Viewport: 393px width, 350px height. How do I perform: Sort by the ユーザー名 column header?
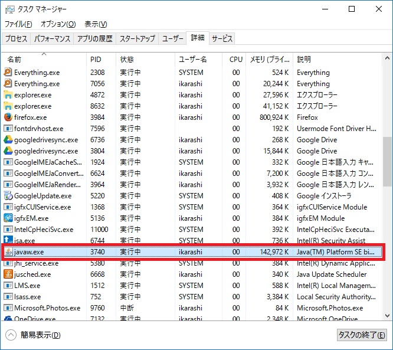tap(198, 60)
